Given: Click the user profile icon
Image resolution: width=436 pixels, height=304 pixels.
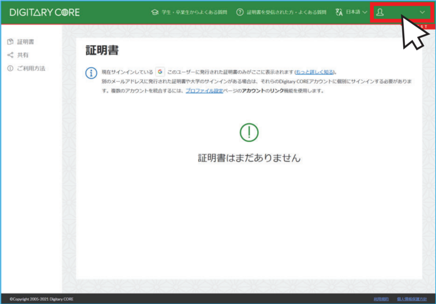Looking at the screenshot, I should click(x=380, y=12).
